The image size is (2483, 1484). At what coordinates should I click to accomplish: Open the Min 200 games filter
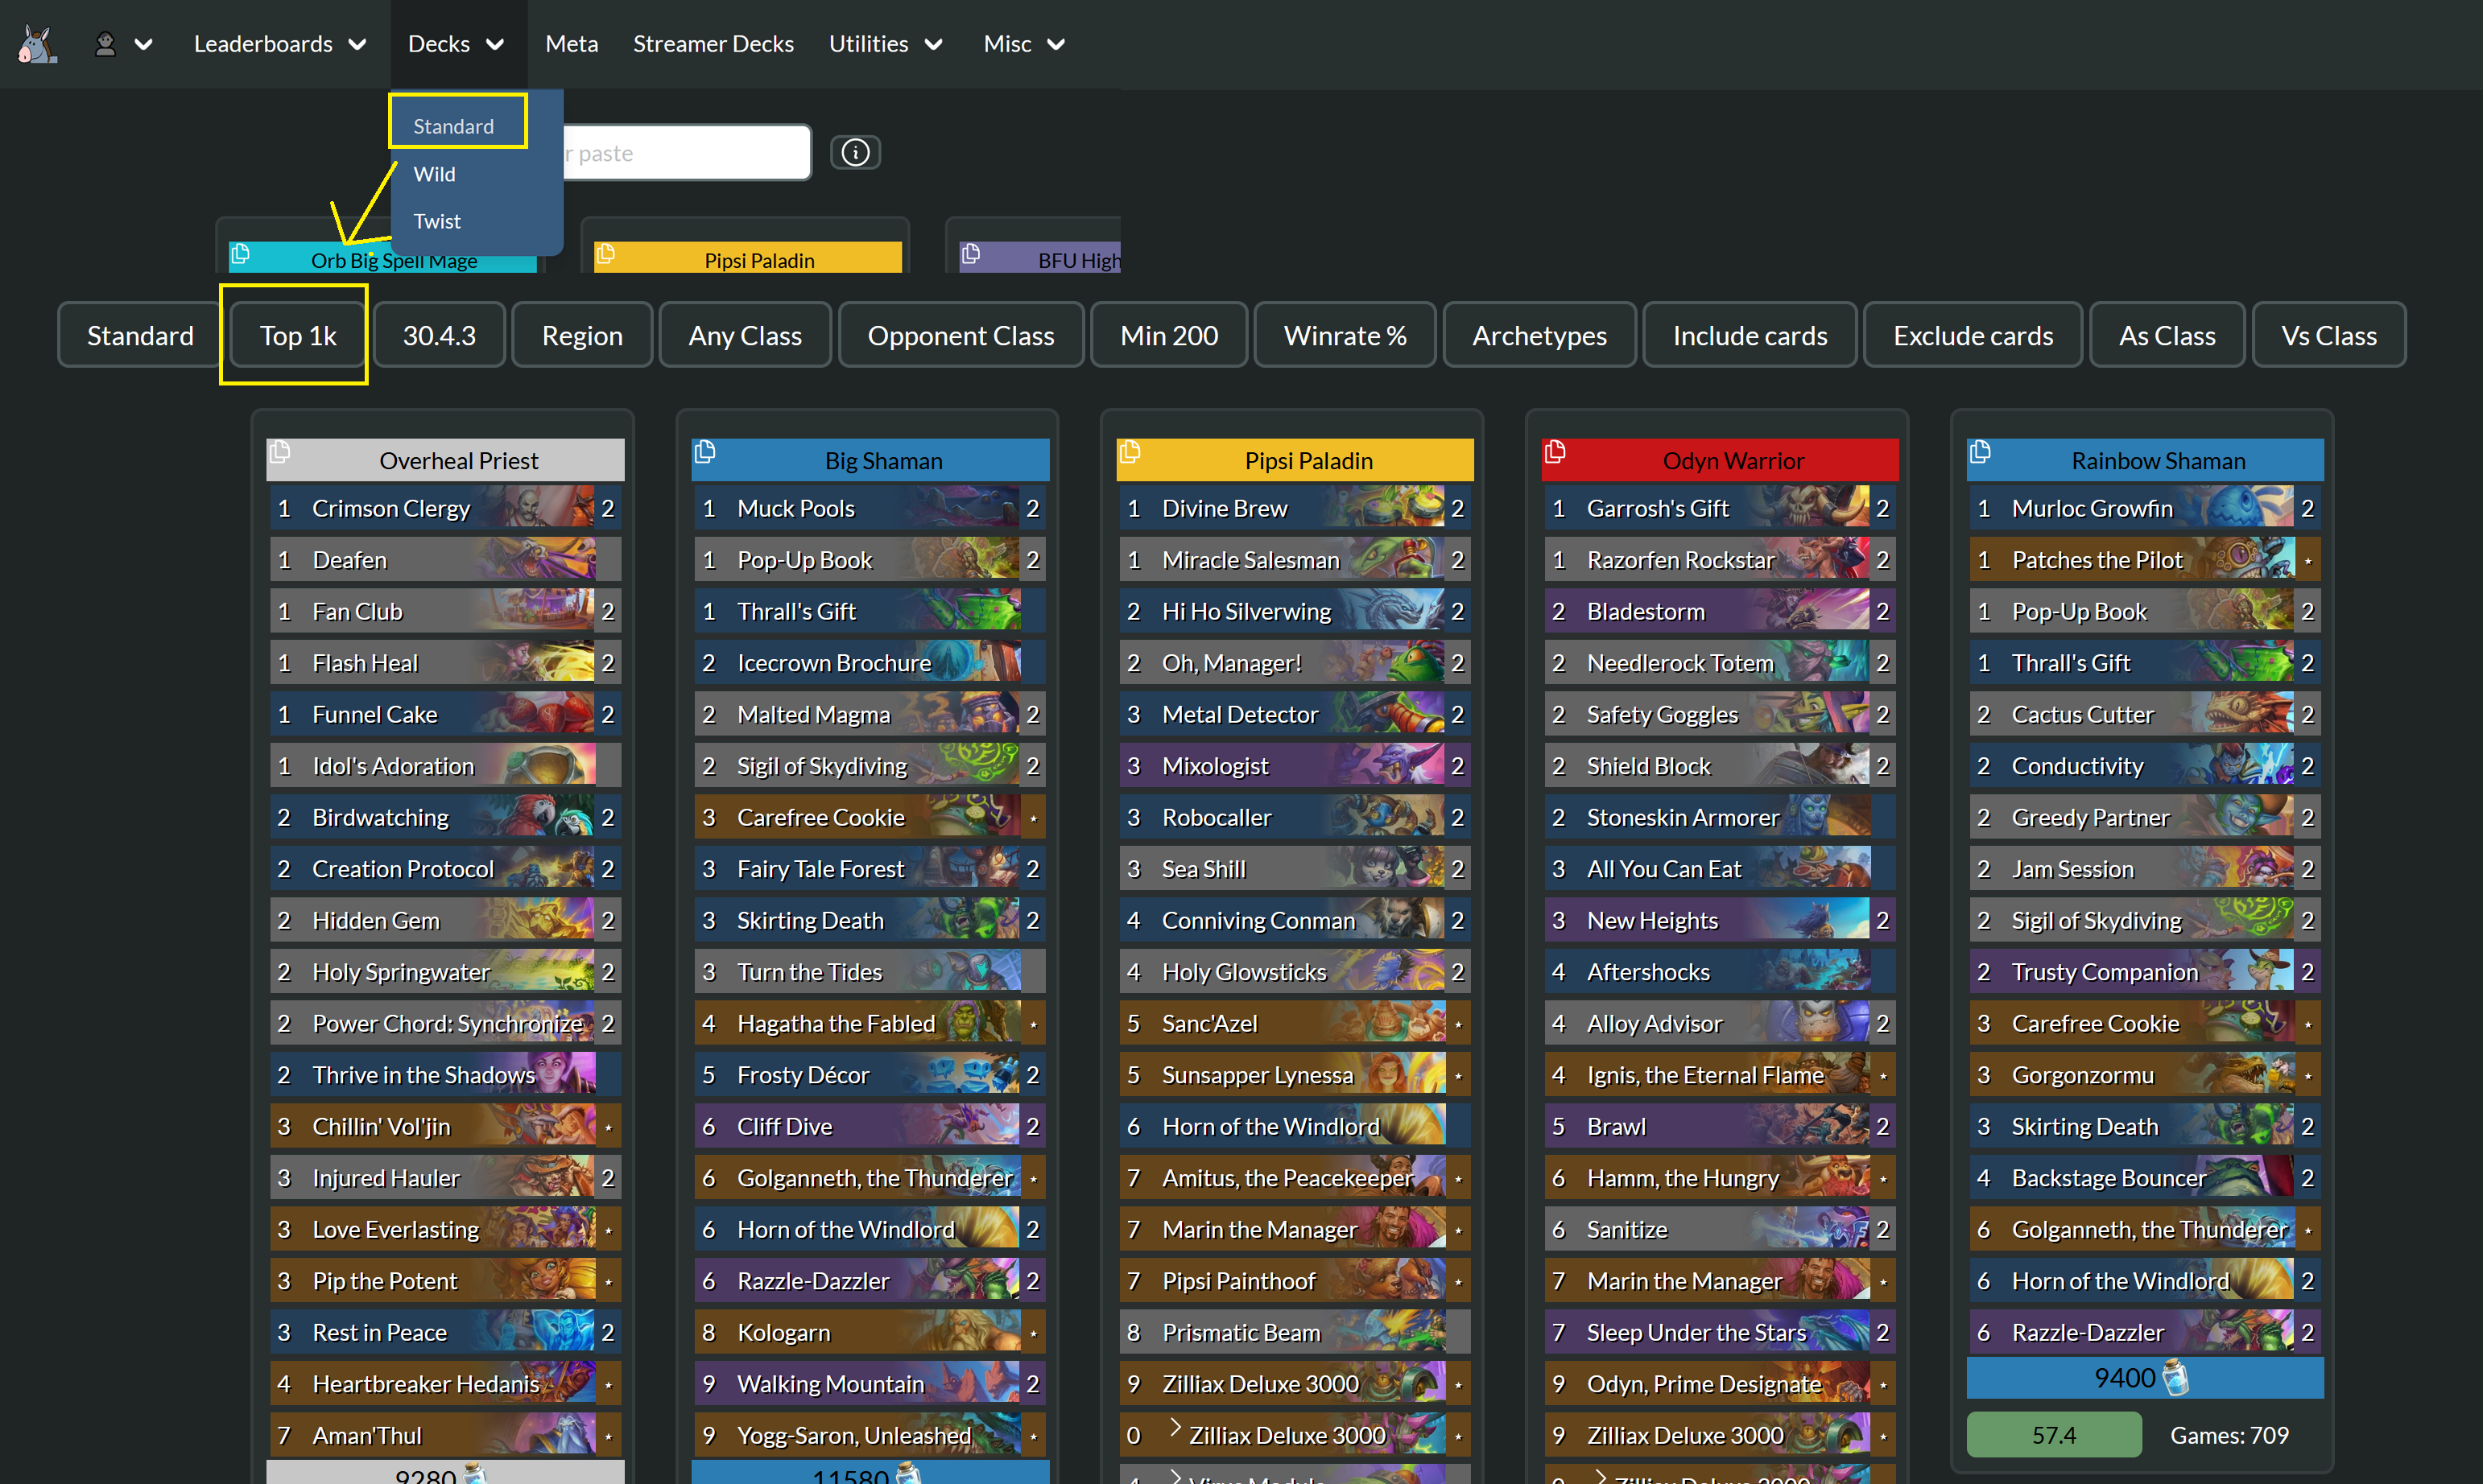click(1170, 335)
